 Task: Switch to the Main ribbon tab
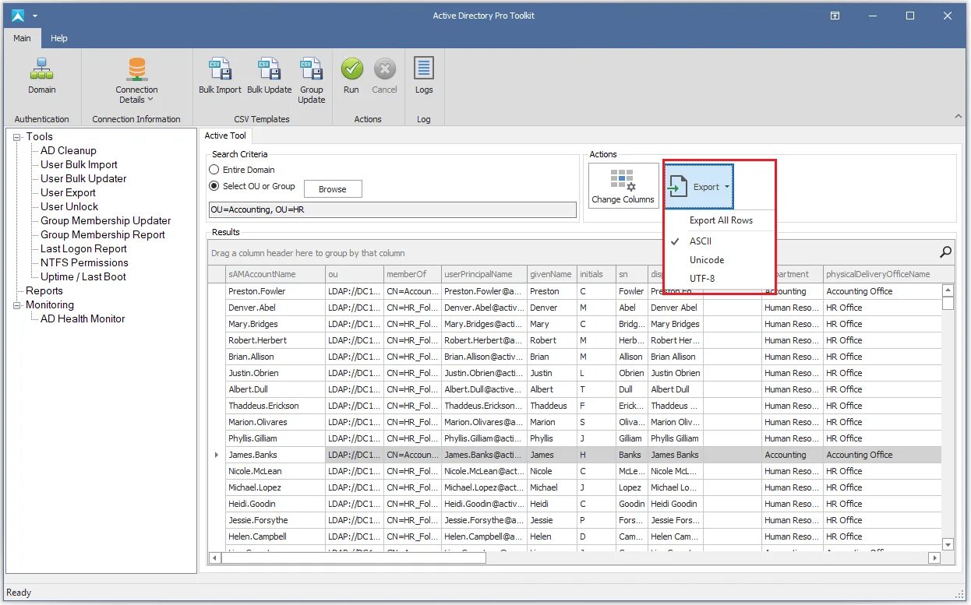(x=22, y=38)
